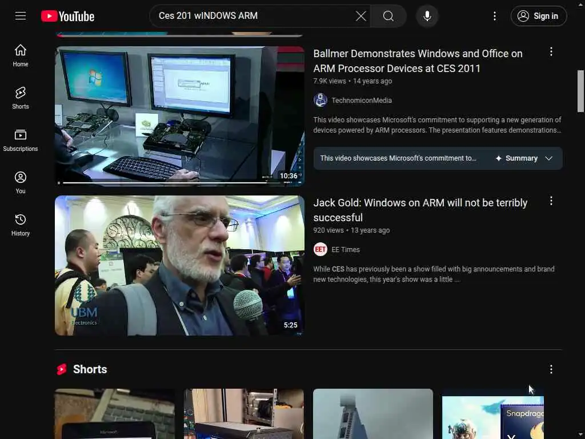Click the scrollbar up arrow
This screenshot has width=585, height=439.
580,3
